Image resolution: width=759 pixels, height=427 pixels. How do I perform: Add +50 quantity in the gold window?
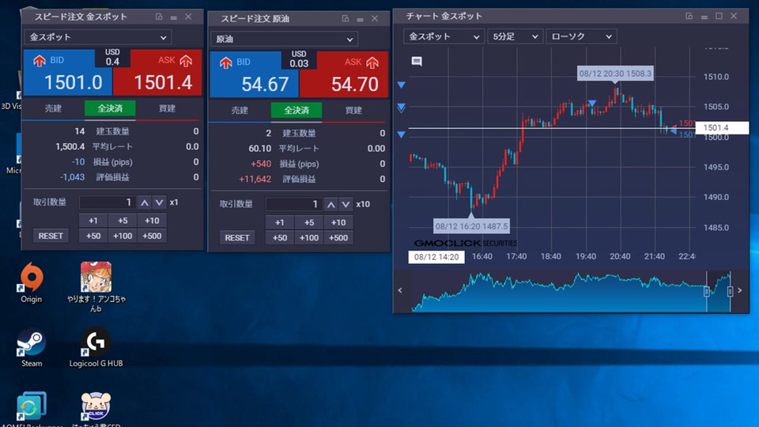pyautogui.click(x=93, y=236)
